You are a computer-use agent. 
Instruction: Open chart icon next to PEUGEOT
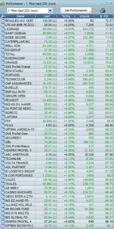pos(2,100)
